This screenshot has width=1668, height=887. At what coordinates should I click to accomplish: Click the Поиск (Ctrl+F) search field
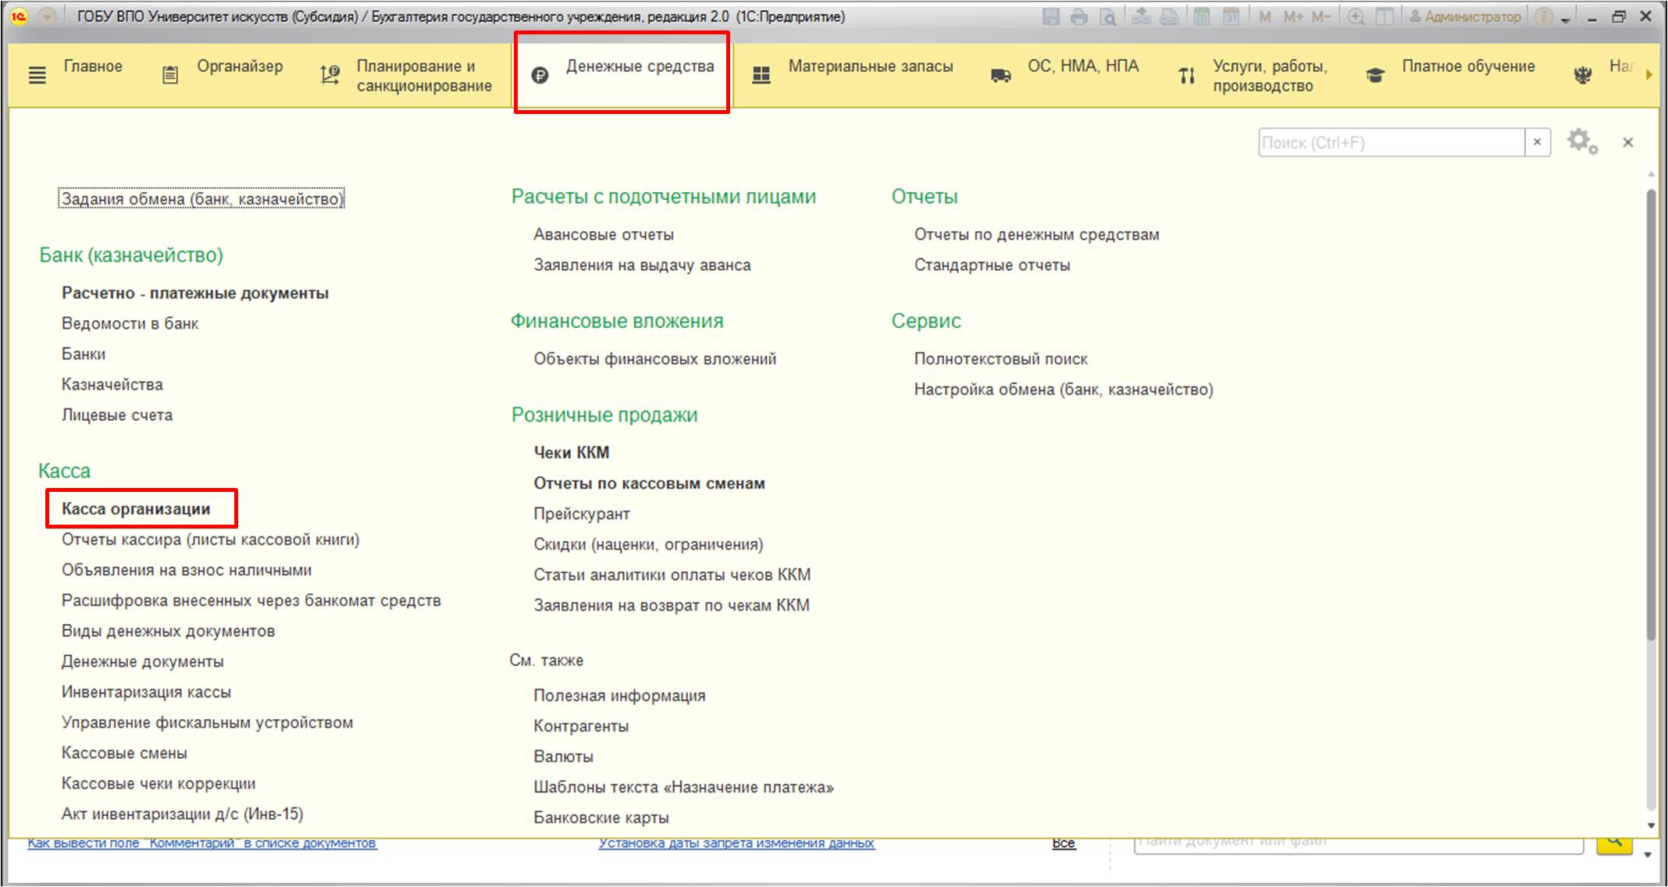(x=1390, y=142)
